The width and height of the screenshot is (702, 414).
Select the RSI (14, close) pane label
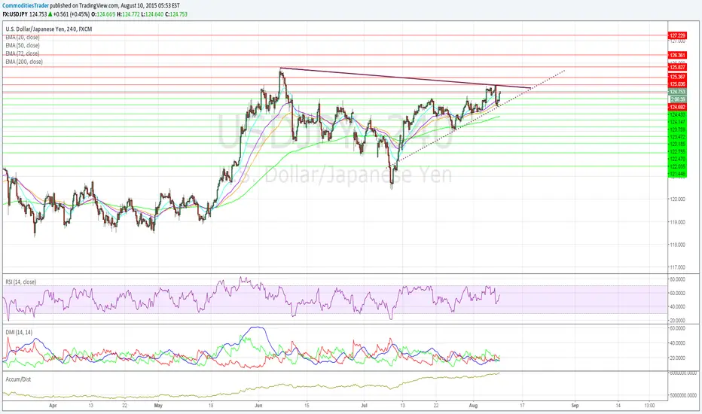pyautogui.click(x=21, y=282)
